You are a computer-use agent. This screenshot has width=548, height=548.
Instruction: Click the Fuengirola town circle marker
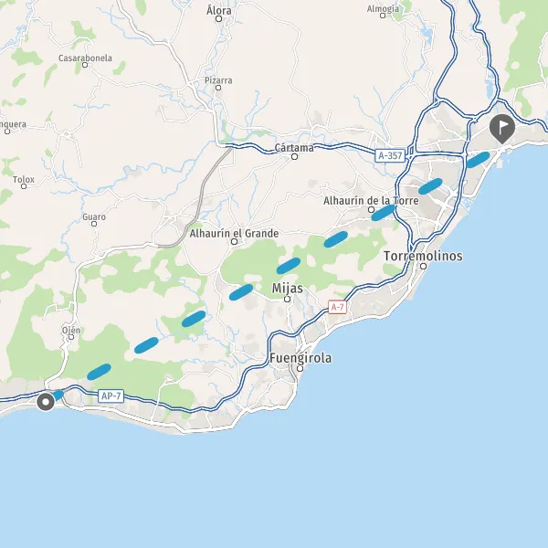click(x=300, y=368)
